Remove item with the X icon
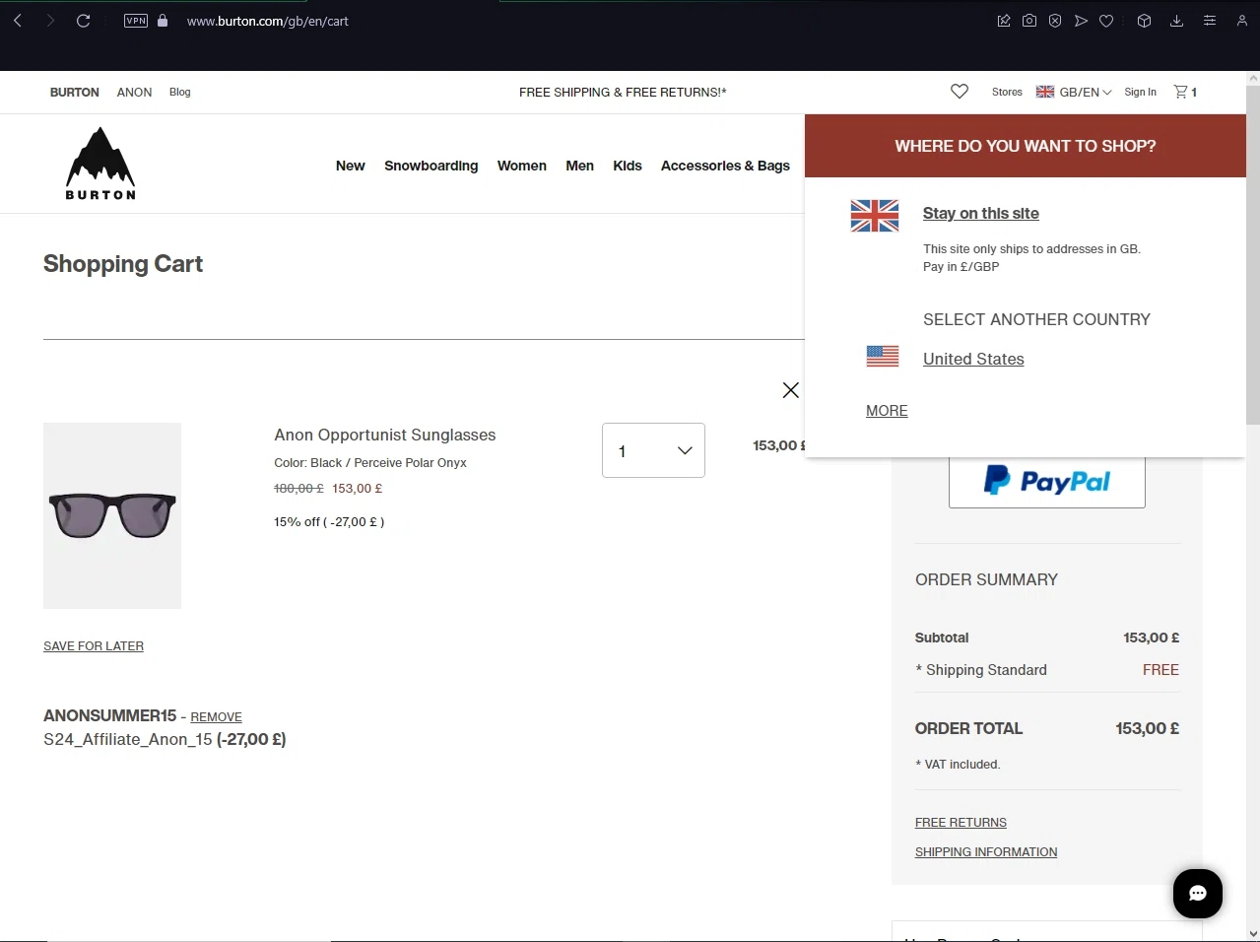 coord(791,390)
